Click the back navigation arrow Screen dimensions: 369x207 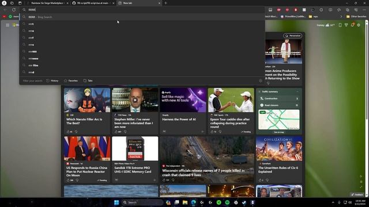click(x=5, y=10)
